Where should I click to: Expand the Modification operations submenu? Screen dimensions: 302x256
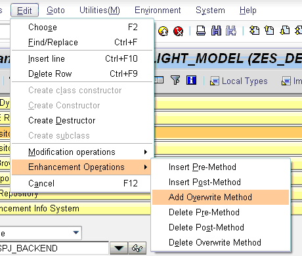click(x=82, y=152)
